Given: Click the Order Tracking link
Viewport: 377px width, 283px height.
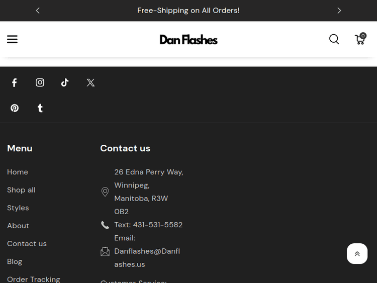Looking at the screenshot, I should point(34,279).
